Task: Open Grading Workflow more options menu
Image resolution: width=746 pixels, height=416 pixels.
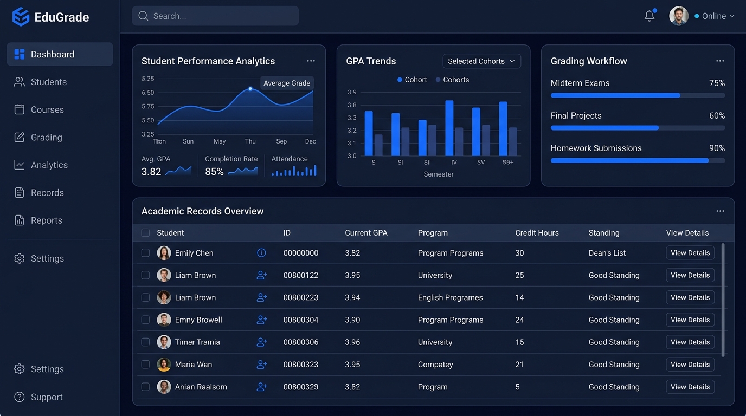Action: tap(720, 61)
